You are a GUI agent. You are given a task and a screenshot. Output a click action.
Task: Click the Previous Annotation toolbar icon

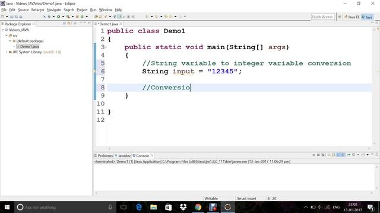tap(157, 17)
